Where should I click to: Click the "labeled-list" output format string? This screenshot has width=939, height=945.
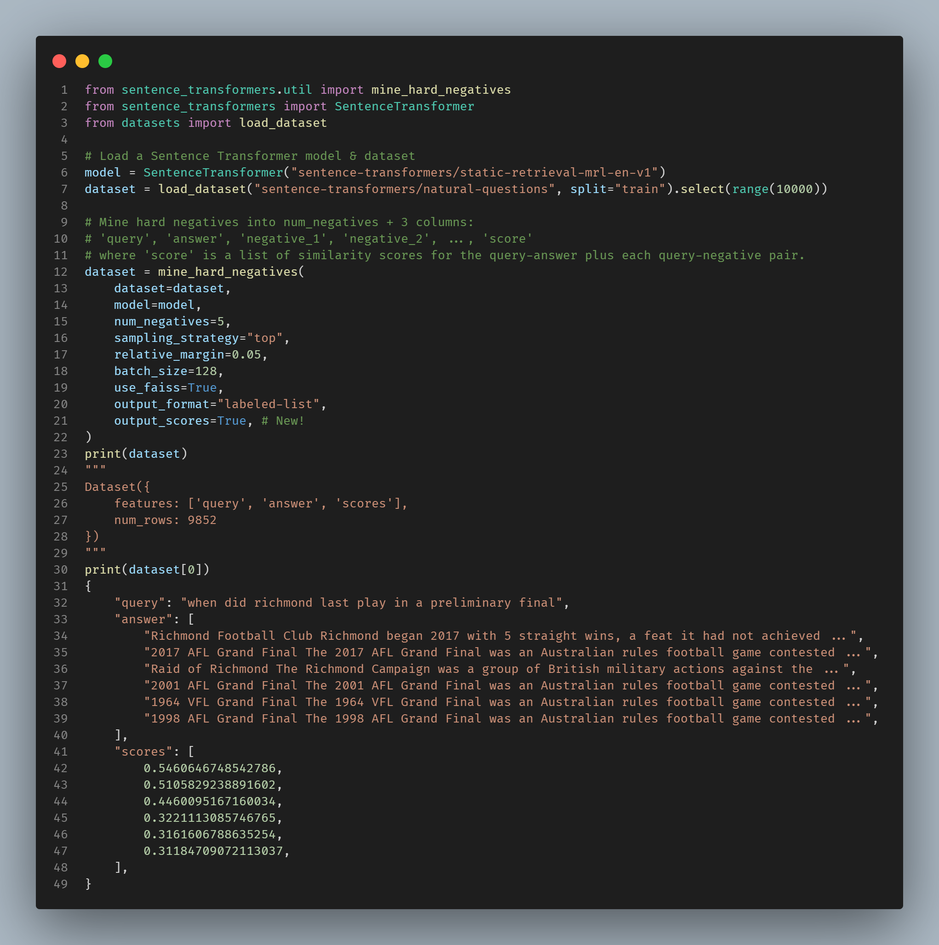point(268,404)
